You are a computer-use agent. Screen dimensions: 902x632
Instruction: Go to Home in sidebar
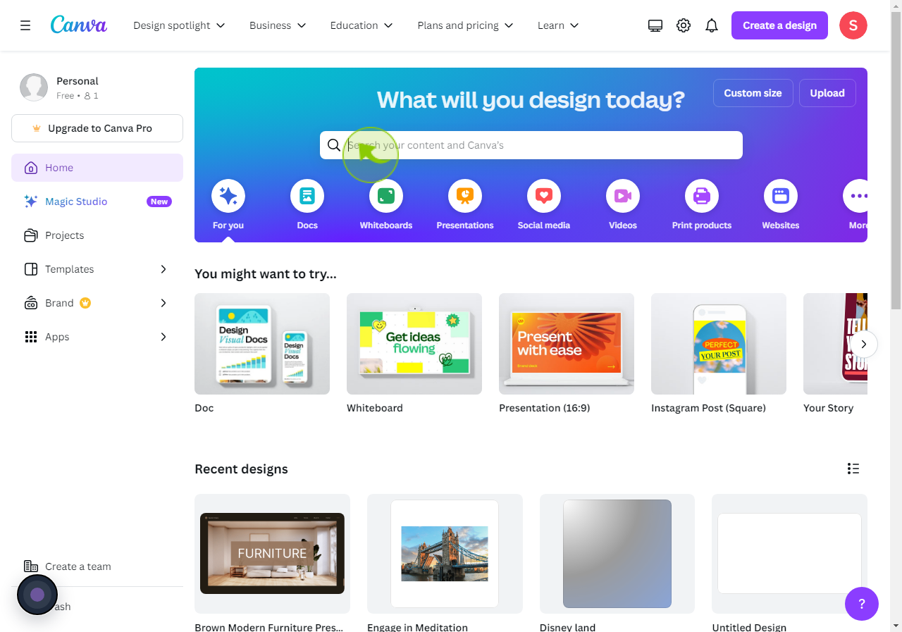click(x=97, y=168)
